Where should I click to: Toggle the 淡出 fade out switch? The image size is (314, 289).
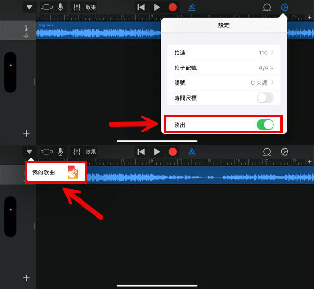point(265,125)
